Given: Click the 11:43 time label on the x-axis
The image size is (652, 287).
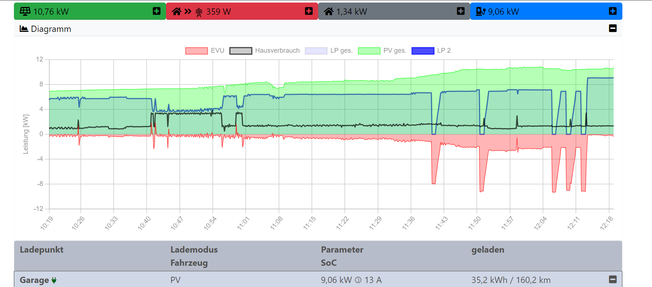Looking at the screenshot, I should pyautogui.click(x=442, y=223).
